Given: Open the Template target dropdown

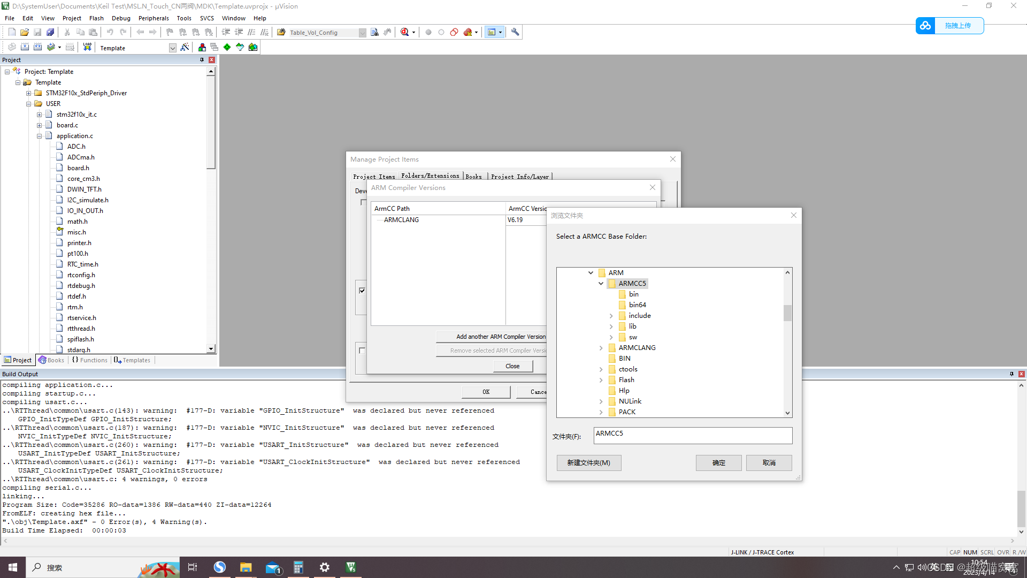Looking at the screenshot, I should coord(172,48).
